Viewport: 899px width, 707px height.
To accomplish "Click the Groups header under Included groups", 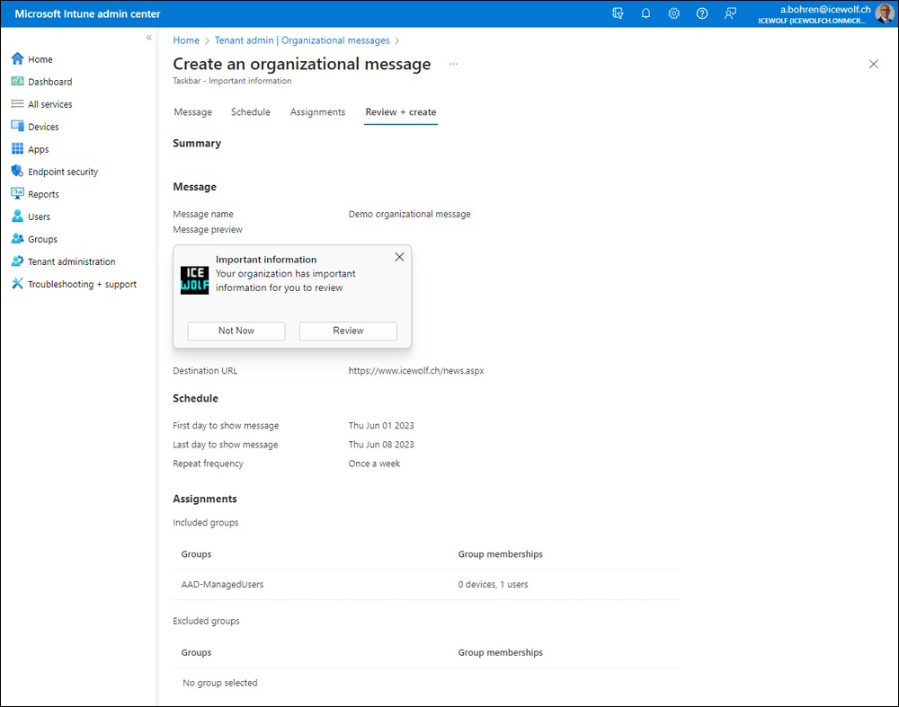I will 196,554.
